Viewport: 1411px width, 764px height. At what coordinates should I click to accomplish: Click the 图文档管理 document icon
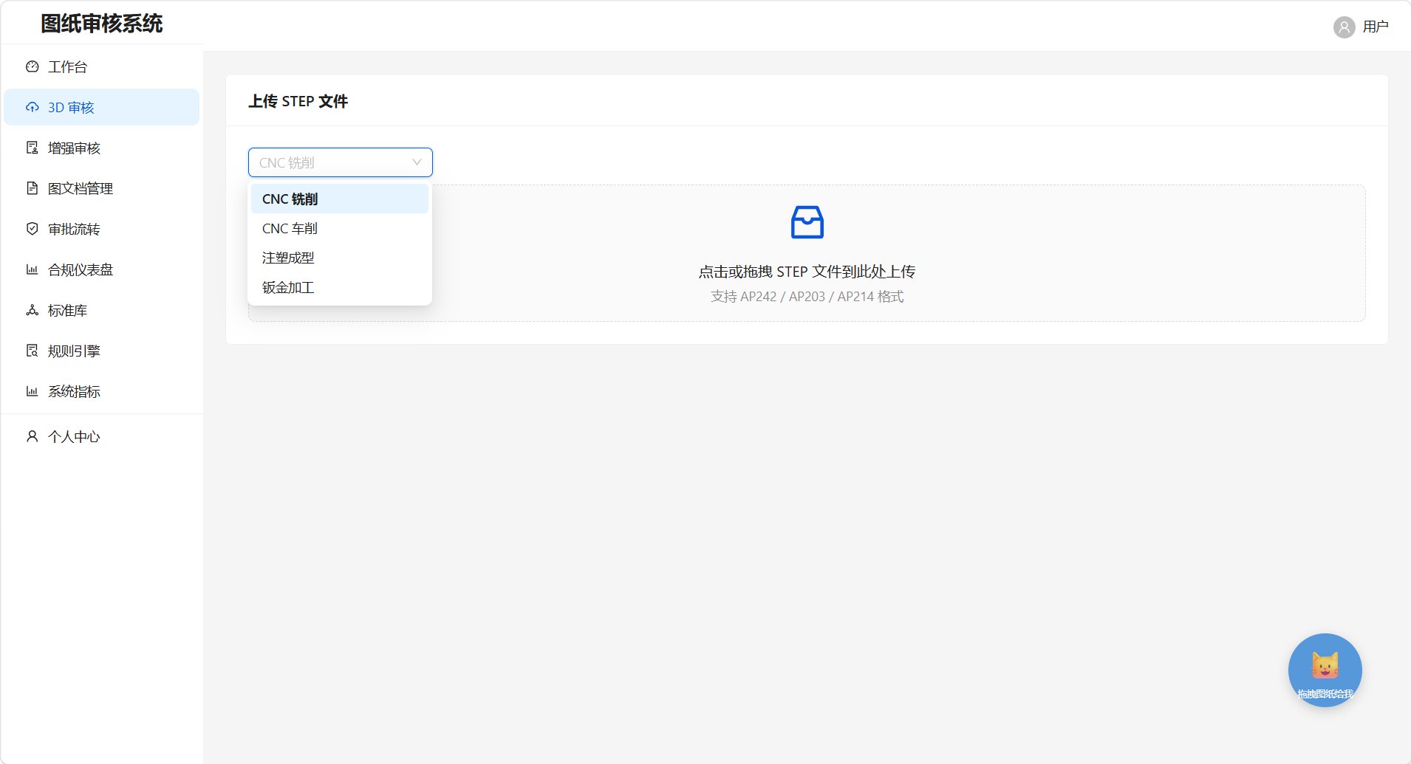pos(32,188)
